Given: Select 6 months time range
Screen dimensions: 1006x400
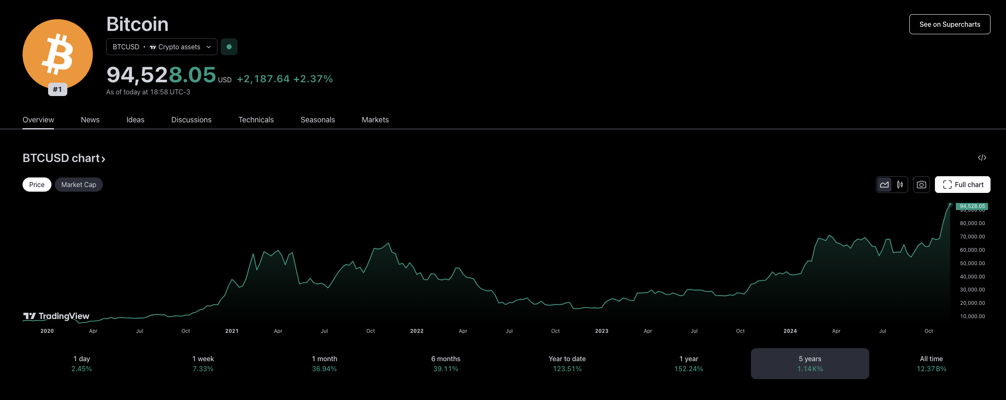Looking at the screenshot, I should [446, 364].
